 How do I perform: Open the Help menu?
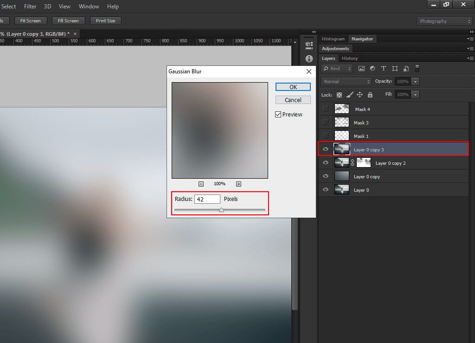coord(113,6)
